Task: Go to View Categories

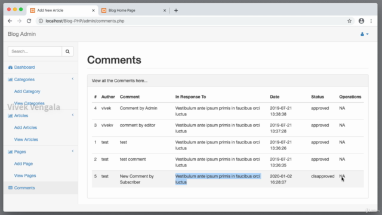Action: (x=29, y=103)
